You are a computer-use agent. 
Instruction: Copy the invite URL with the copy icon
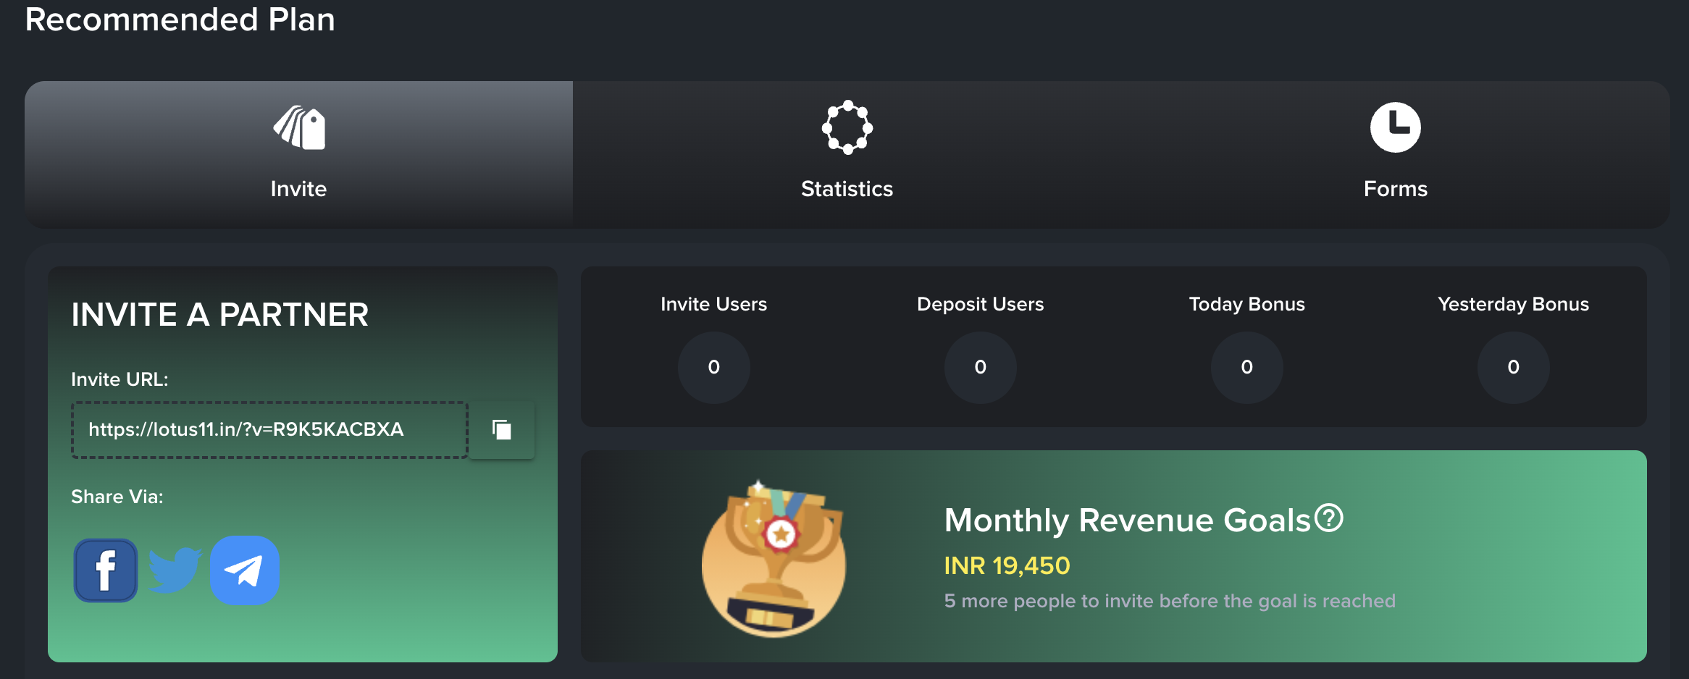[501, 430]
